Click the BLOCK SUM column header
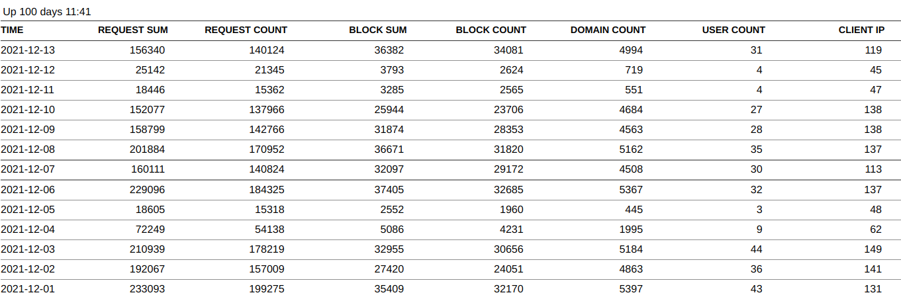 (377, 30)
